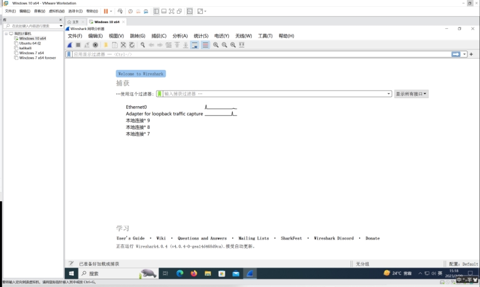The image size is (480, 287).
Task: Click the VMware pause virtual machine icon
Action: click(106, 11)
